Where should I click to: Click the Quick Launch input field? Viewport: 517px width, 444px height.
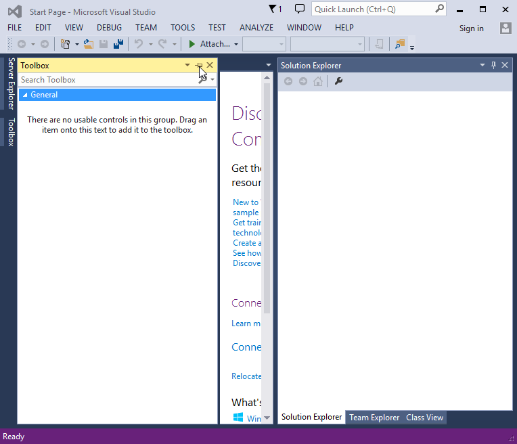click(373, 9)
